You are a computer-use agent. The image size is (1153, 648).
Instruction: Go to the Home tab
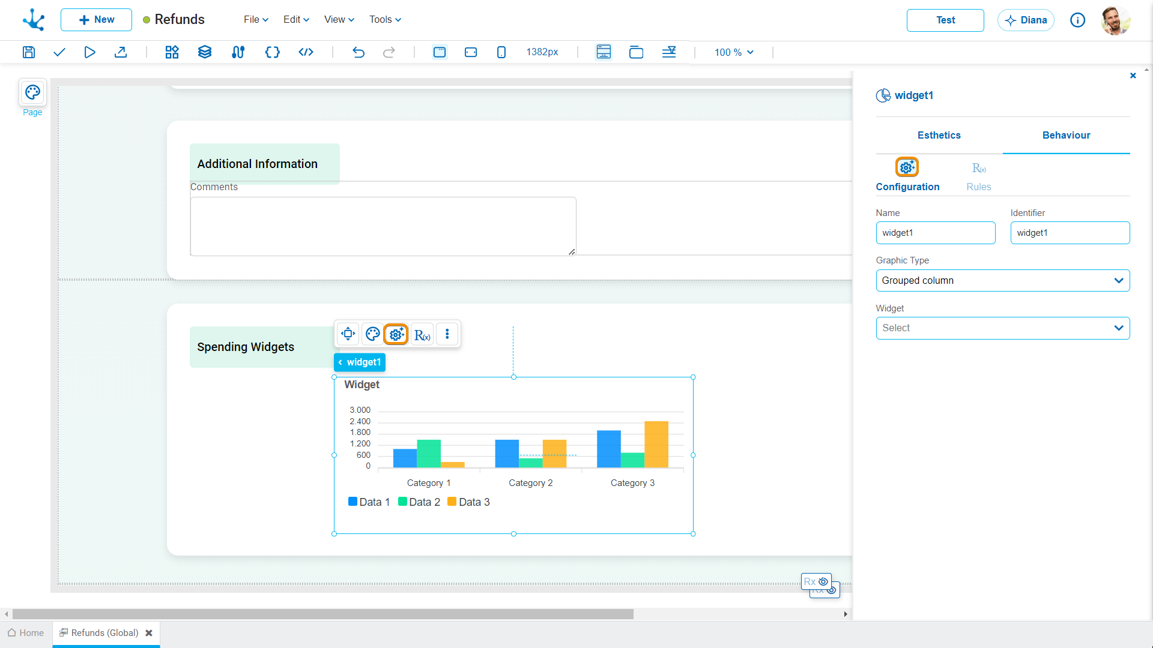(x=26, y=633)
